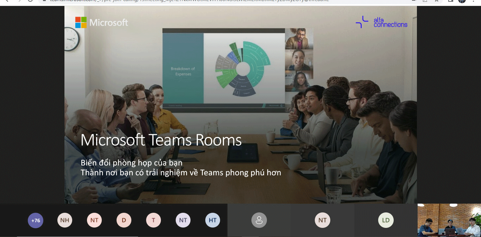Open the +76 overflow participants badge
Viewport: 481px width, 237px height.
(x=36, y=220)
